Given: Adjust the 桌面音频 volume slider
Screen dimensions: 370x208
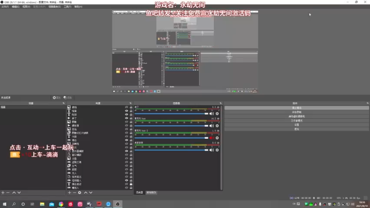Looking at the screenshot, I should click(171, 150).
